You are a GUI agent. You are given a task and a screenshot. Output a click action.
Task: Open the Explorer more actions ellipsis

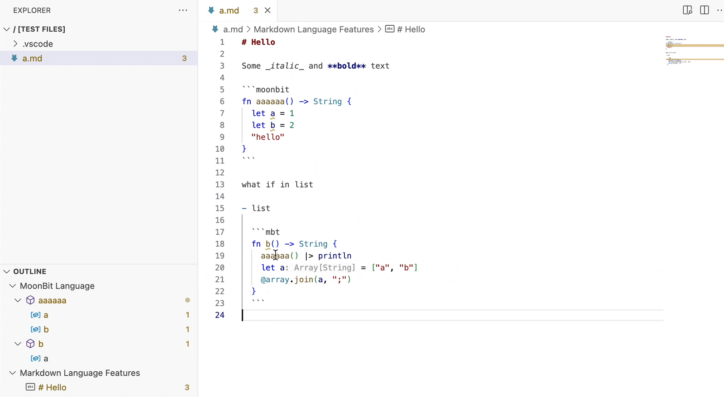tap(183, 10)
